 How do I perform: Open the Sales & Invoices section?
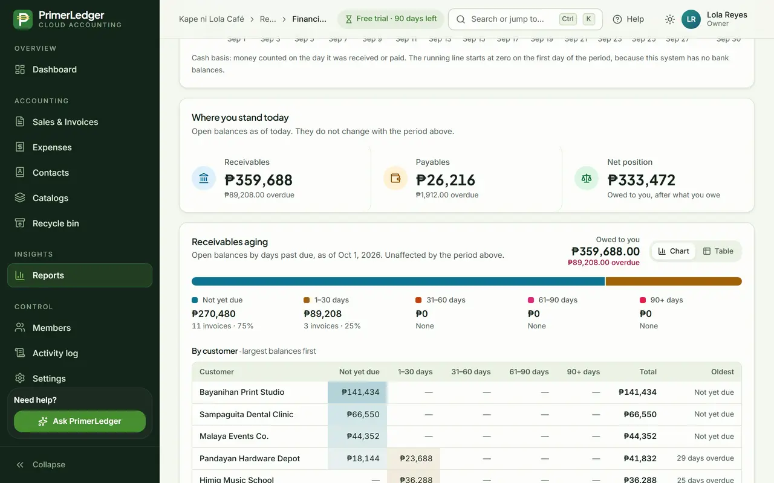pyautogui.click(x=80, y=122)
